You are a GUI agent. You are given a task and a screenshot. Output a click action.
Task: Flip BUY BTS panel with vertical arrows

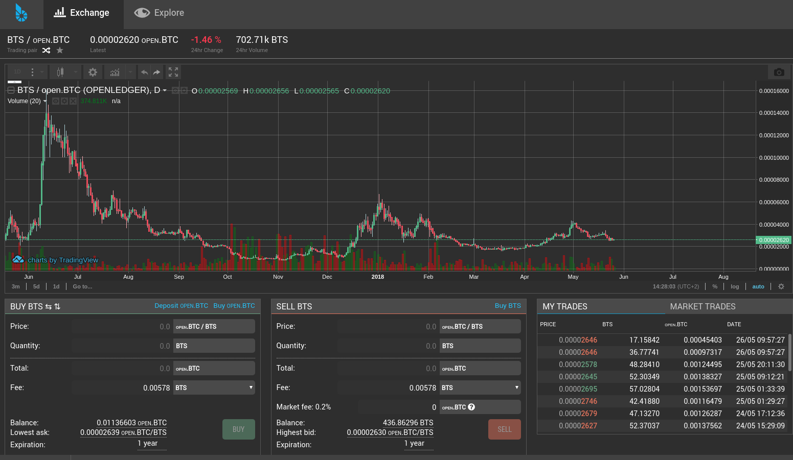click(x=57, y=306)
